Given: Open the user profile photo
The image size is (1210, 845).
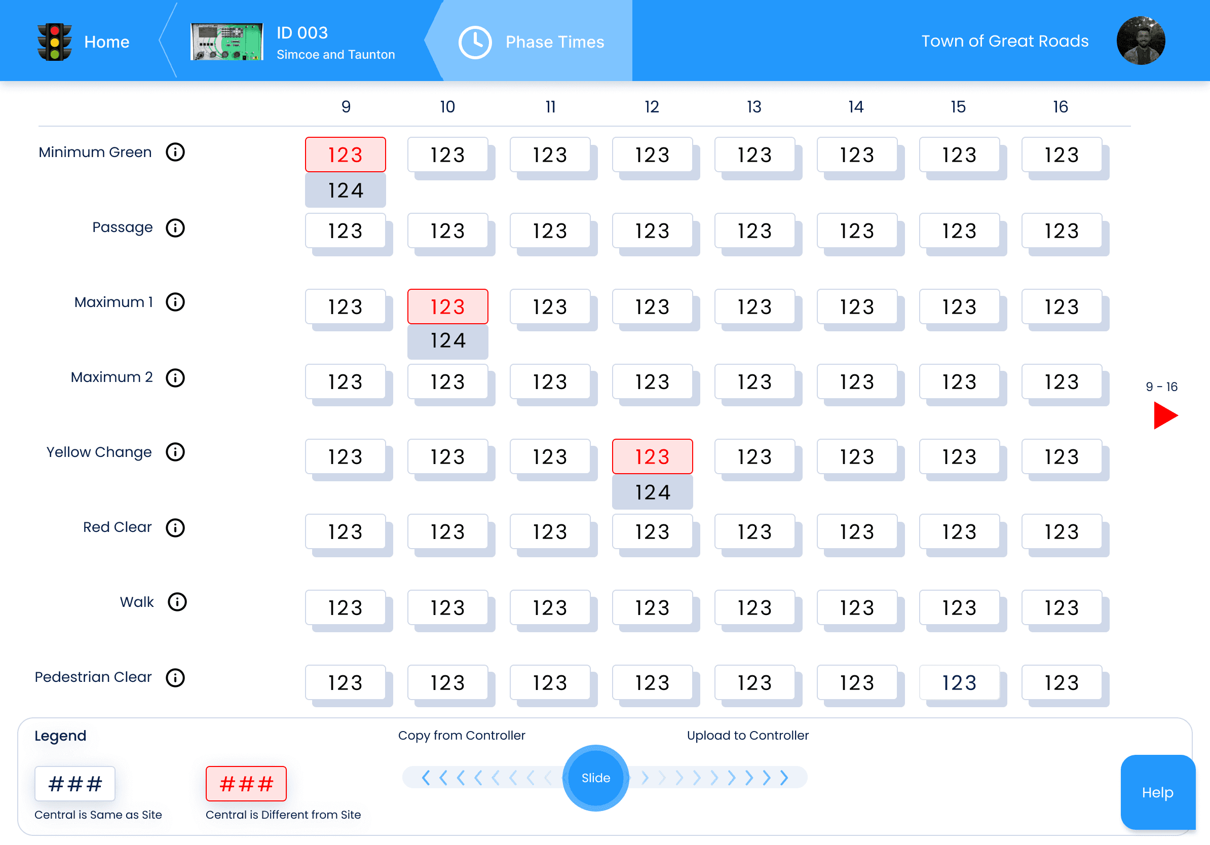Looking at the screenshot, I should tap(1140, 41).
